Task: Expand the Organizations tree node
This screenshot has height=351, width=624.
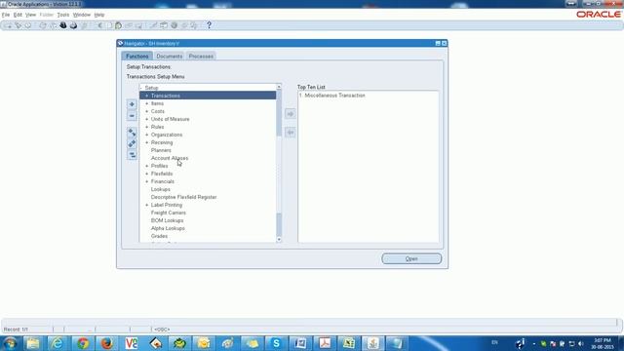Action: pyautogui.click(x=147, y=135)
